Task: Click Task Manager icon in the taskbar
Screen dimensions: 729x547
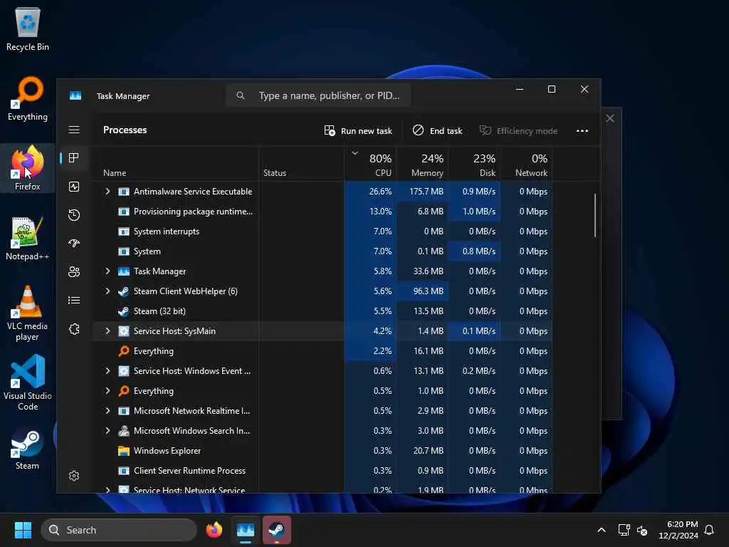Action: 246,530
